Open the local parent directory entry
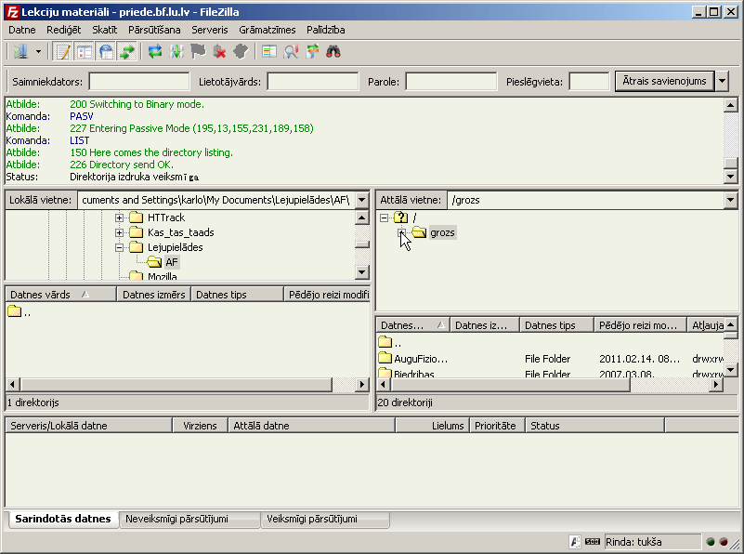 tap(20, 312)
